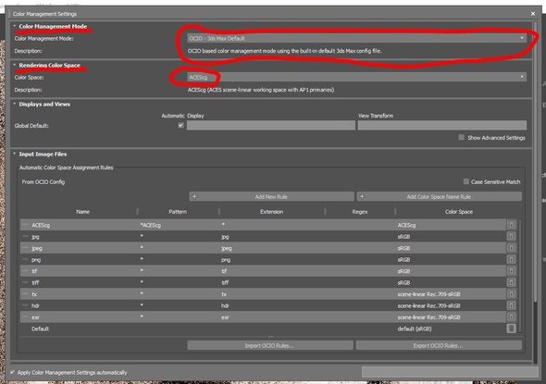Screen dimensions: 546x384
Task: Enable Show Advanced Settings checkbox
Action: pos(462,138)
